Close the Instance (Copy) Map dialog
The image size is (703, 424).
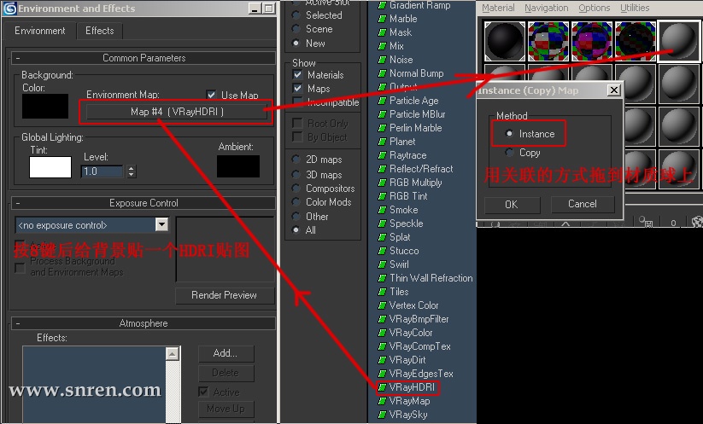click(614, 90)
